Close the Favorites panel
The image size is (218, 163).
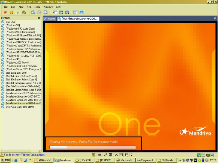[x=39, y=18]
